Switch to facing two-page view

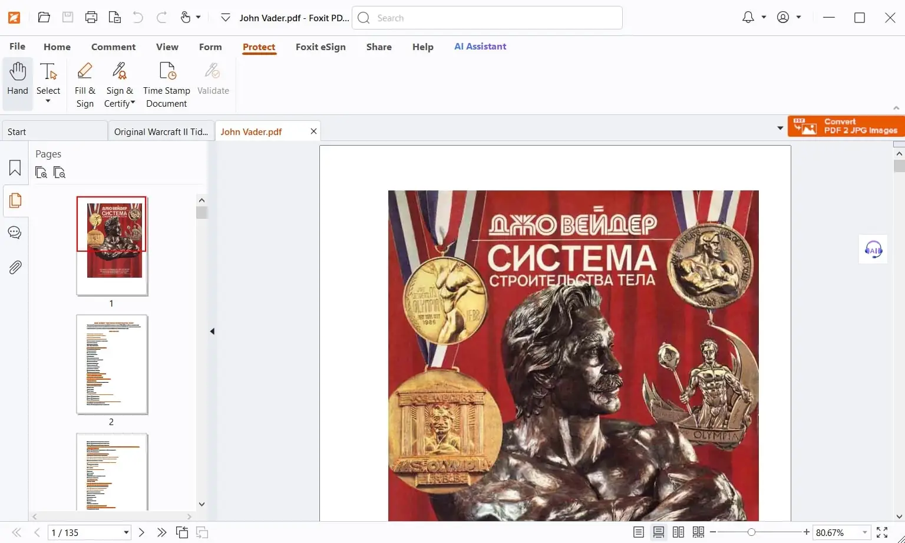679,532
